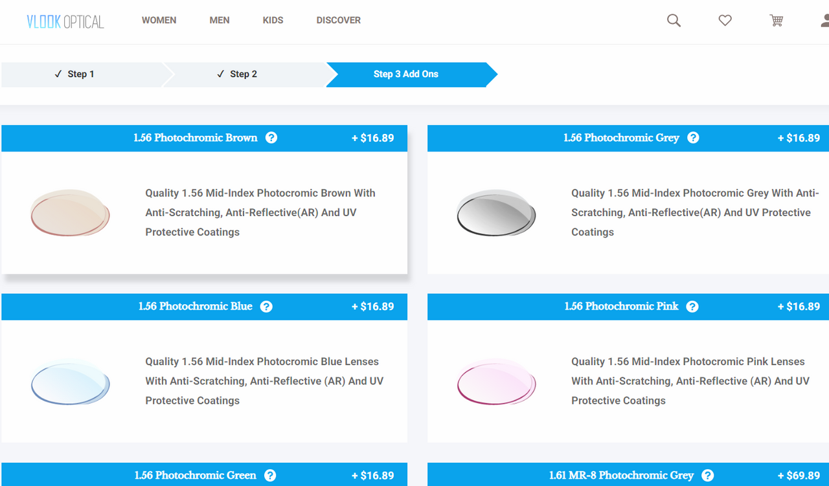
Task: Click the Photochromic Blue Lenses description
Action: [x=264, y=381]
